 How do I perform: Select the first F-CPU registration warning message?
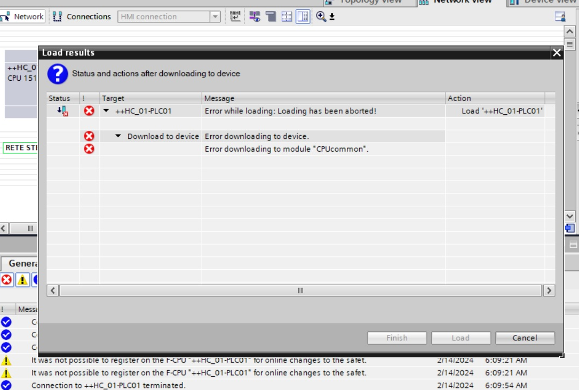[x=199, y=360]
